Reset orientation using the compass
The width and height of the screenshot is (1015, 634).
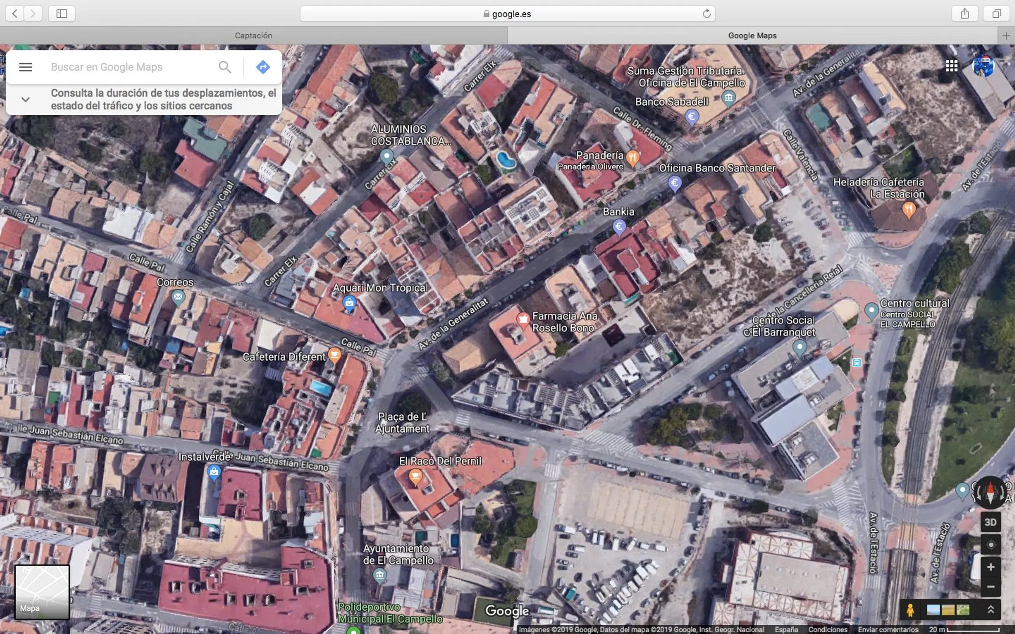point(990,492)
